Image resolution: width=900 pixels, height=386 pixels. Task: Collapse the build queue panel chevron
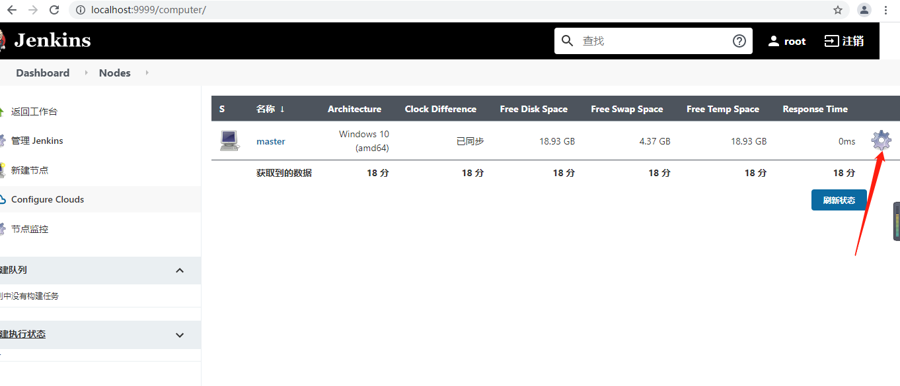180,271
